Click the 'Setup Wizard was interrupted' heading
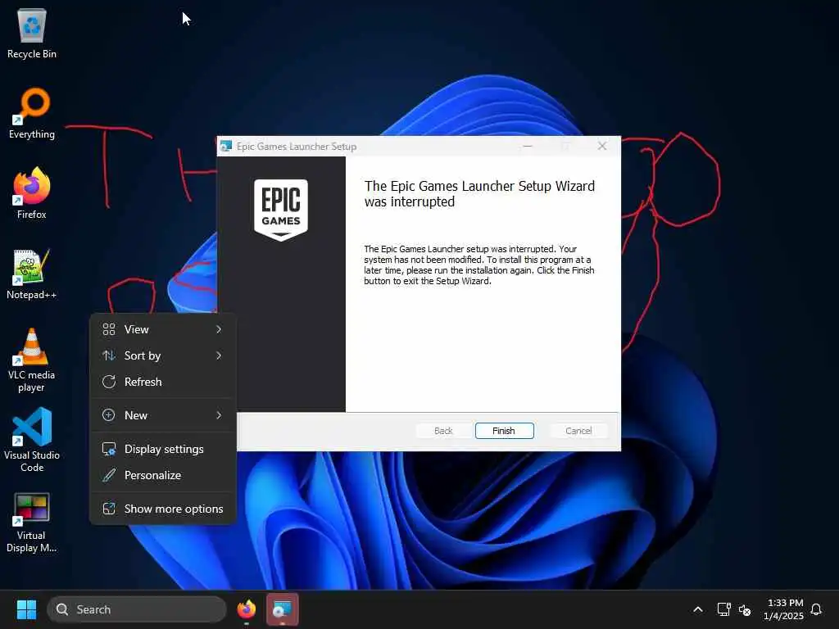Viewport: 839px width, 629px height. click(479, 193)
